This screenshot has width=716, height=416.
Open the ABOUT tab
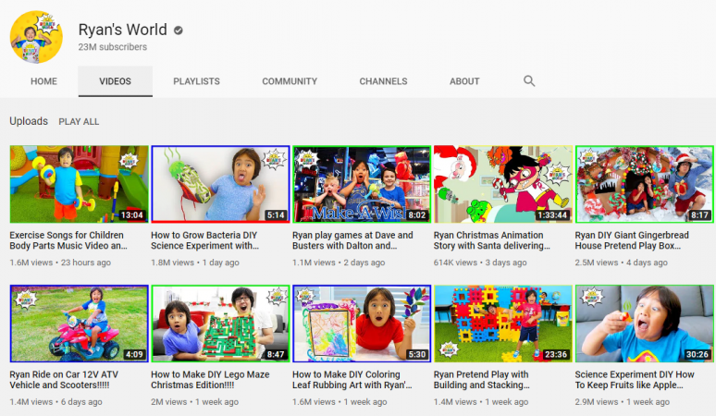point(464,81)
